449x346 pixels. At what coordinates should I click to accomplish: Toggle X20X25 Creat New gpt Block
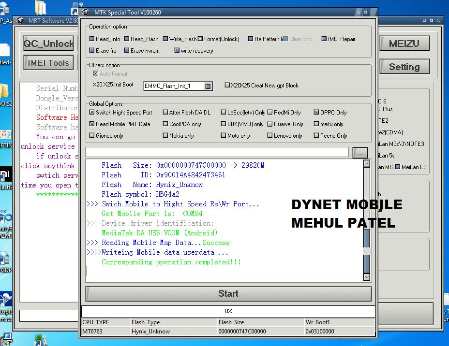[x=227, y=85]
